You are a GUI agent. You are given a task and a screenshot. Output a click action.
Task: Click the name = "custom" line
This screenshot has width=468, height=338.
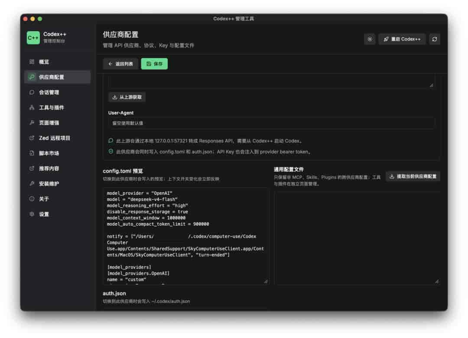pyautogui.click(x=127, y=279)
